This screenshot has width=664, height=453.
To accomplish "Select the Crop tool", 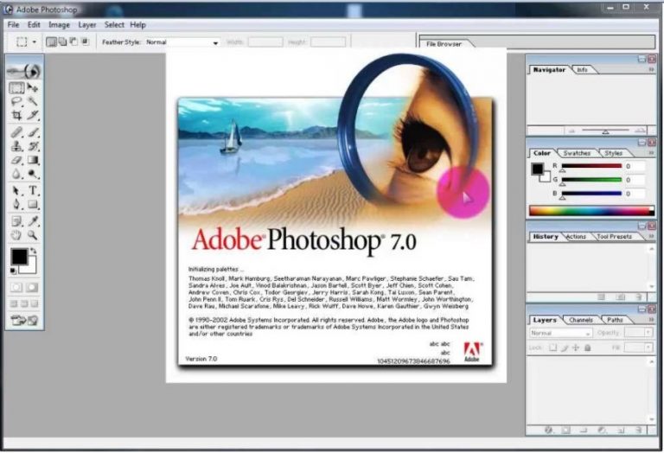I will [x=16, y=115].
